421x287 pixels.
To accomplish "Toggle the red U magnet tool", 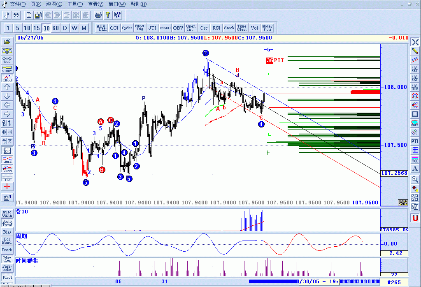I will [415, 218].
